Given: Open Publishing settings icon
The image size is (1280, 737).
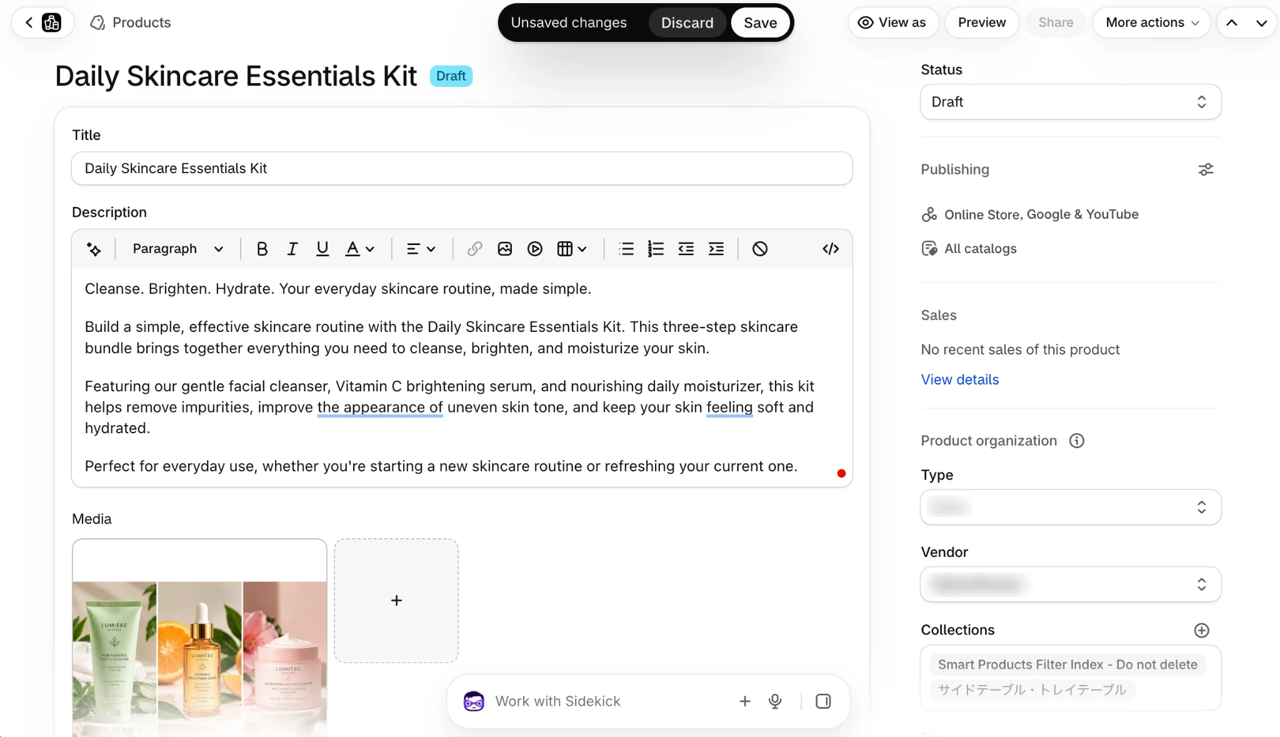Looking at the screenshot, I should 1205,169.
